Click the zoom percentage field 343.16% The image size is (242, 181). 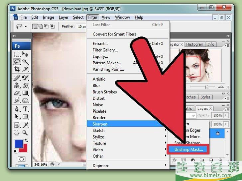pyautogui.click(x=41, y=164)
